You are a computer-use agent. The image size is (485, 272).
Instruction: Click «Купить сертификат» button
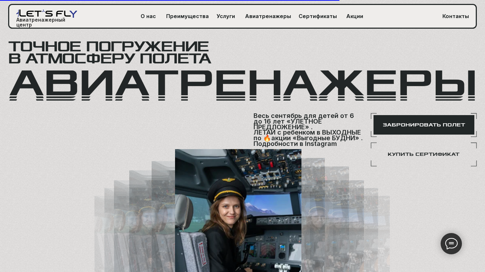pos(424,154)
